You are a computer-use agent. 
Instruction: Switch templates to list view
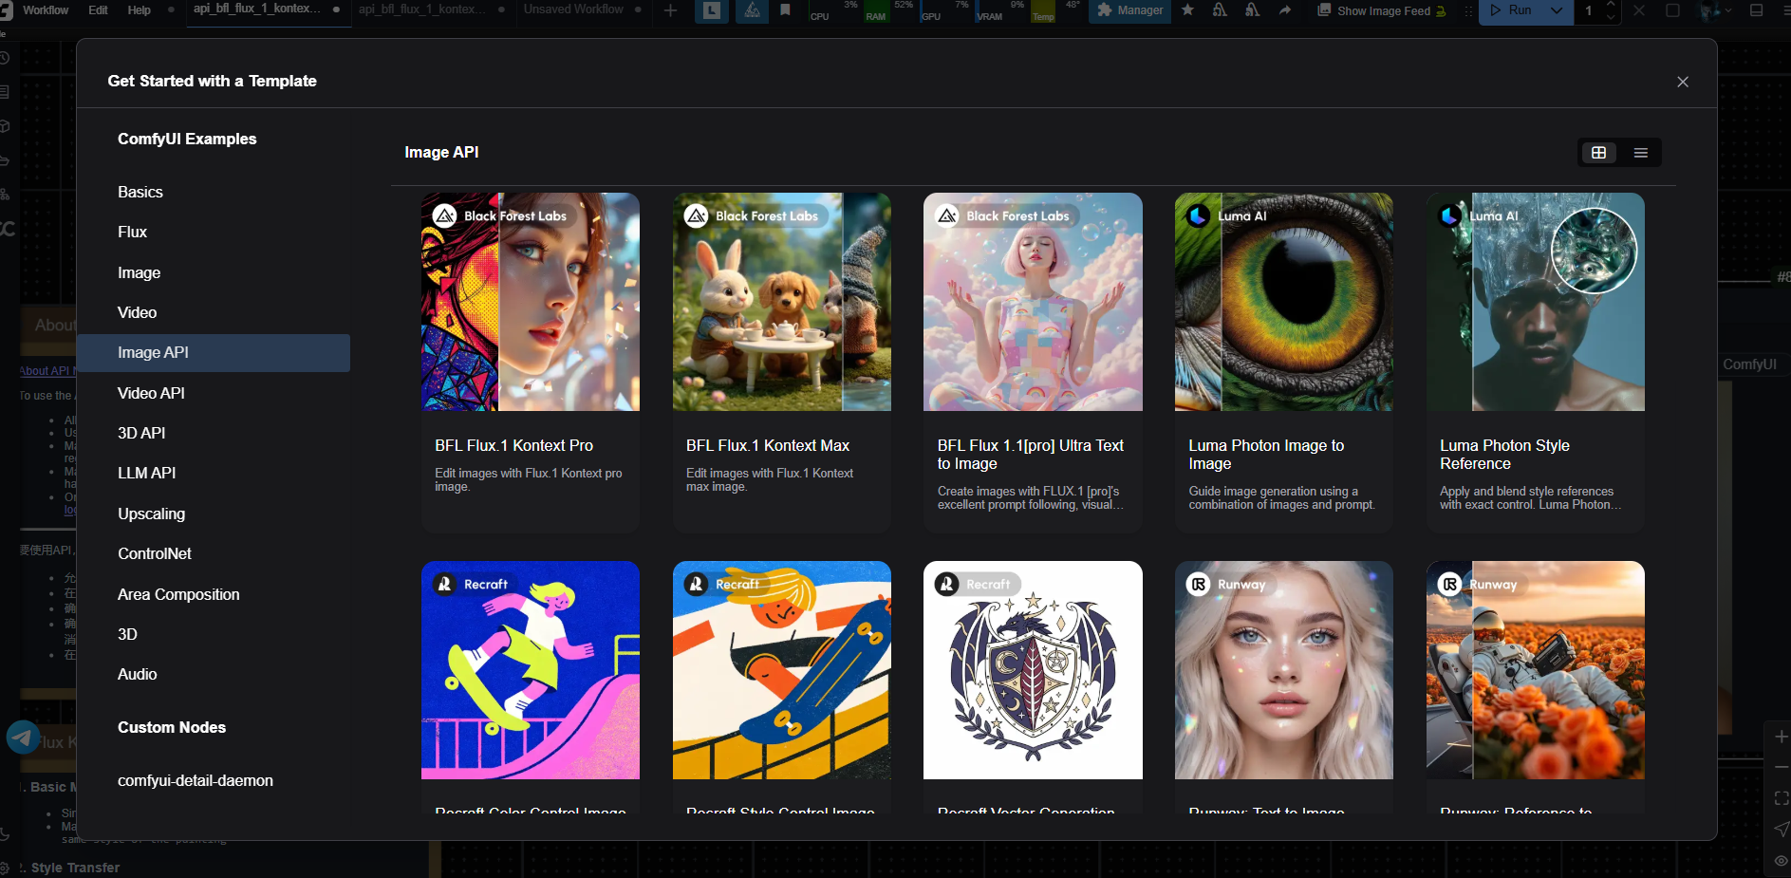[1640, 153]
